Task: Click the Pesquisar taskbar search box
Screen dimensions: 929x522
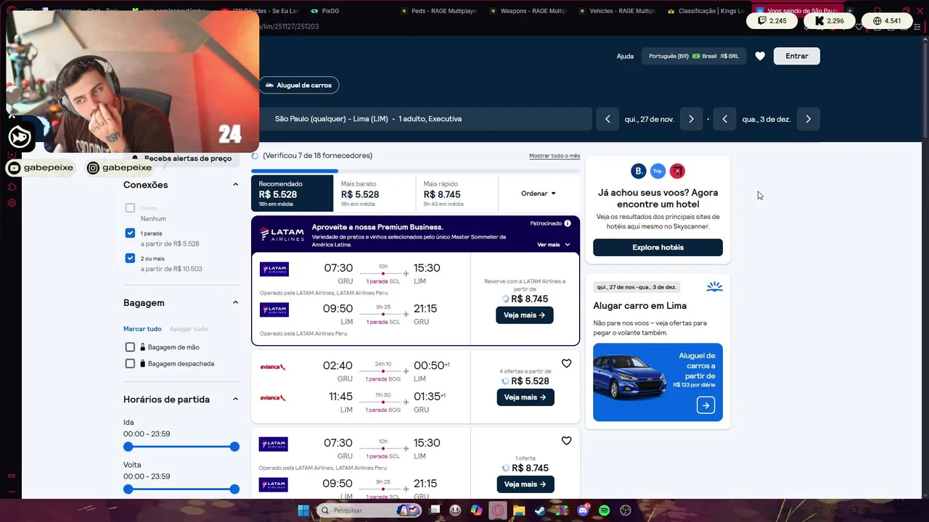Action: click(368, 510)
